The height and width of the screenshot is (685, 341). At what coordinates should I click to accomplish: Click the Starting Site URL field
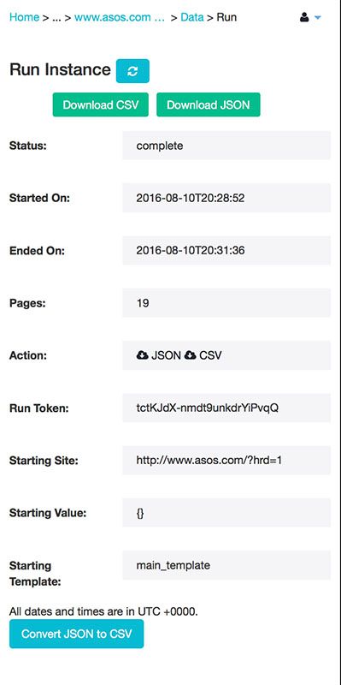[x=226, y=460]
